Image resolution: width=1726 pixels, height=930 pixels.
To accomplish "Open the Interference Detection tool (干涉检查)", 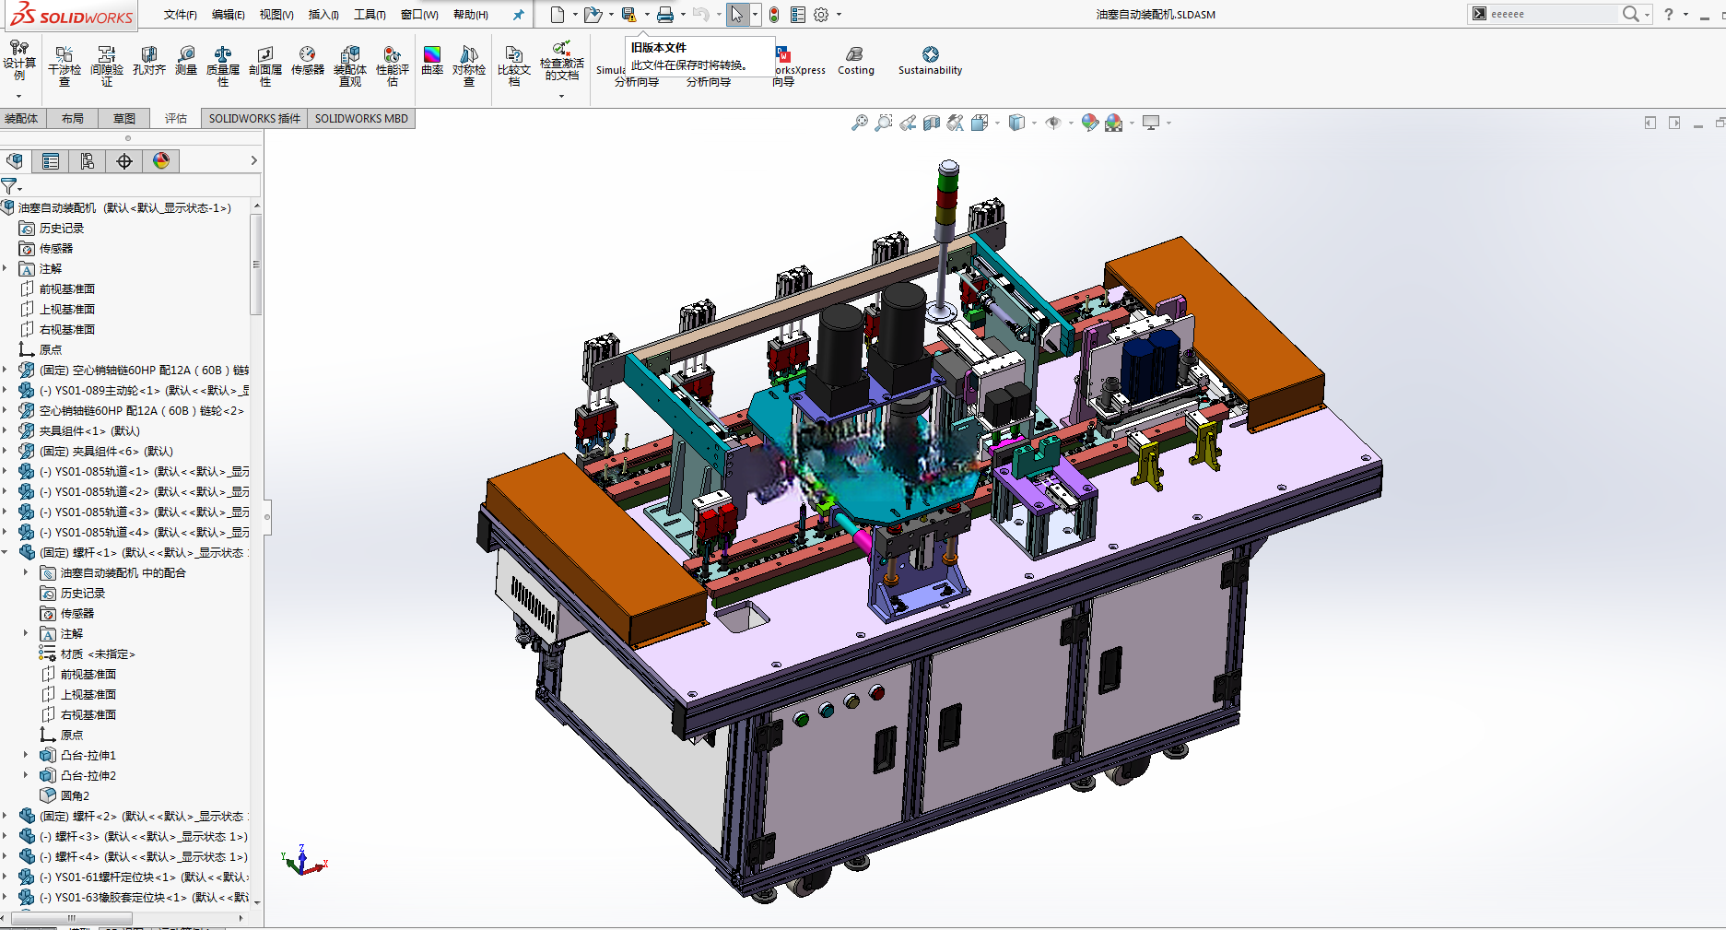I will point(65,65).
